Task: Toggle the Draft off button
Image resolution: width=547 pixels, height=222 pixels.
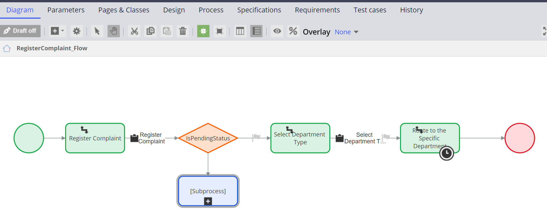Action: (x=20, y=31)
